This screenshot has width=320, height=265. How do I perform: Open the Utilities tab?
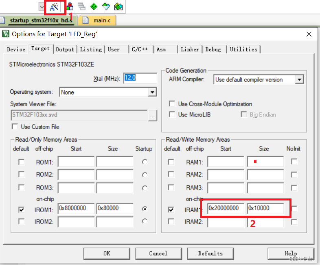[243, 50]
